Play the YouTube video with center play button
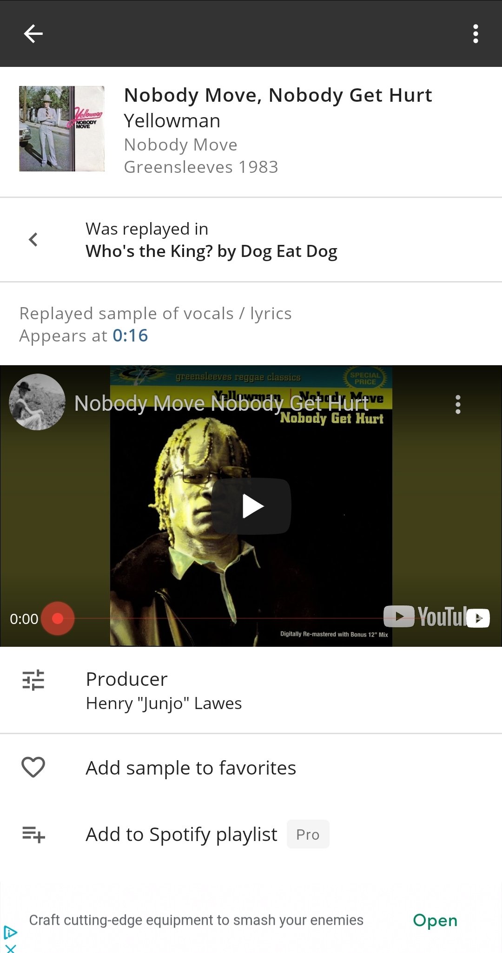This screenshot has height=953, width=502. 251,506
